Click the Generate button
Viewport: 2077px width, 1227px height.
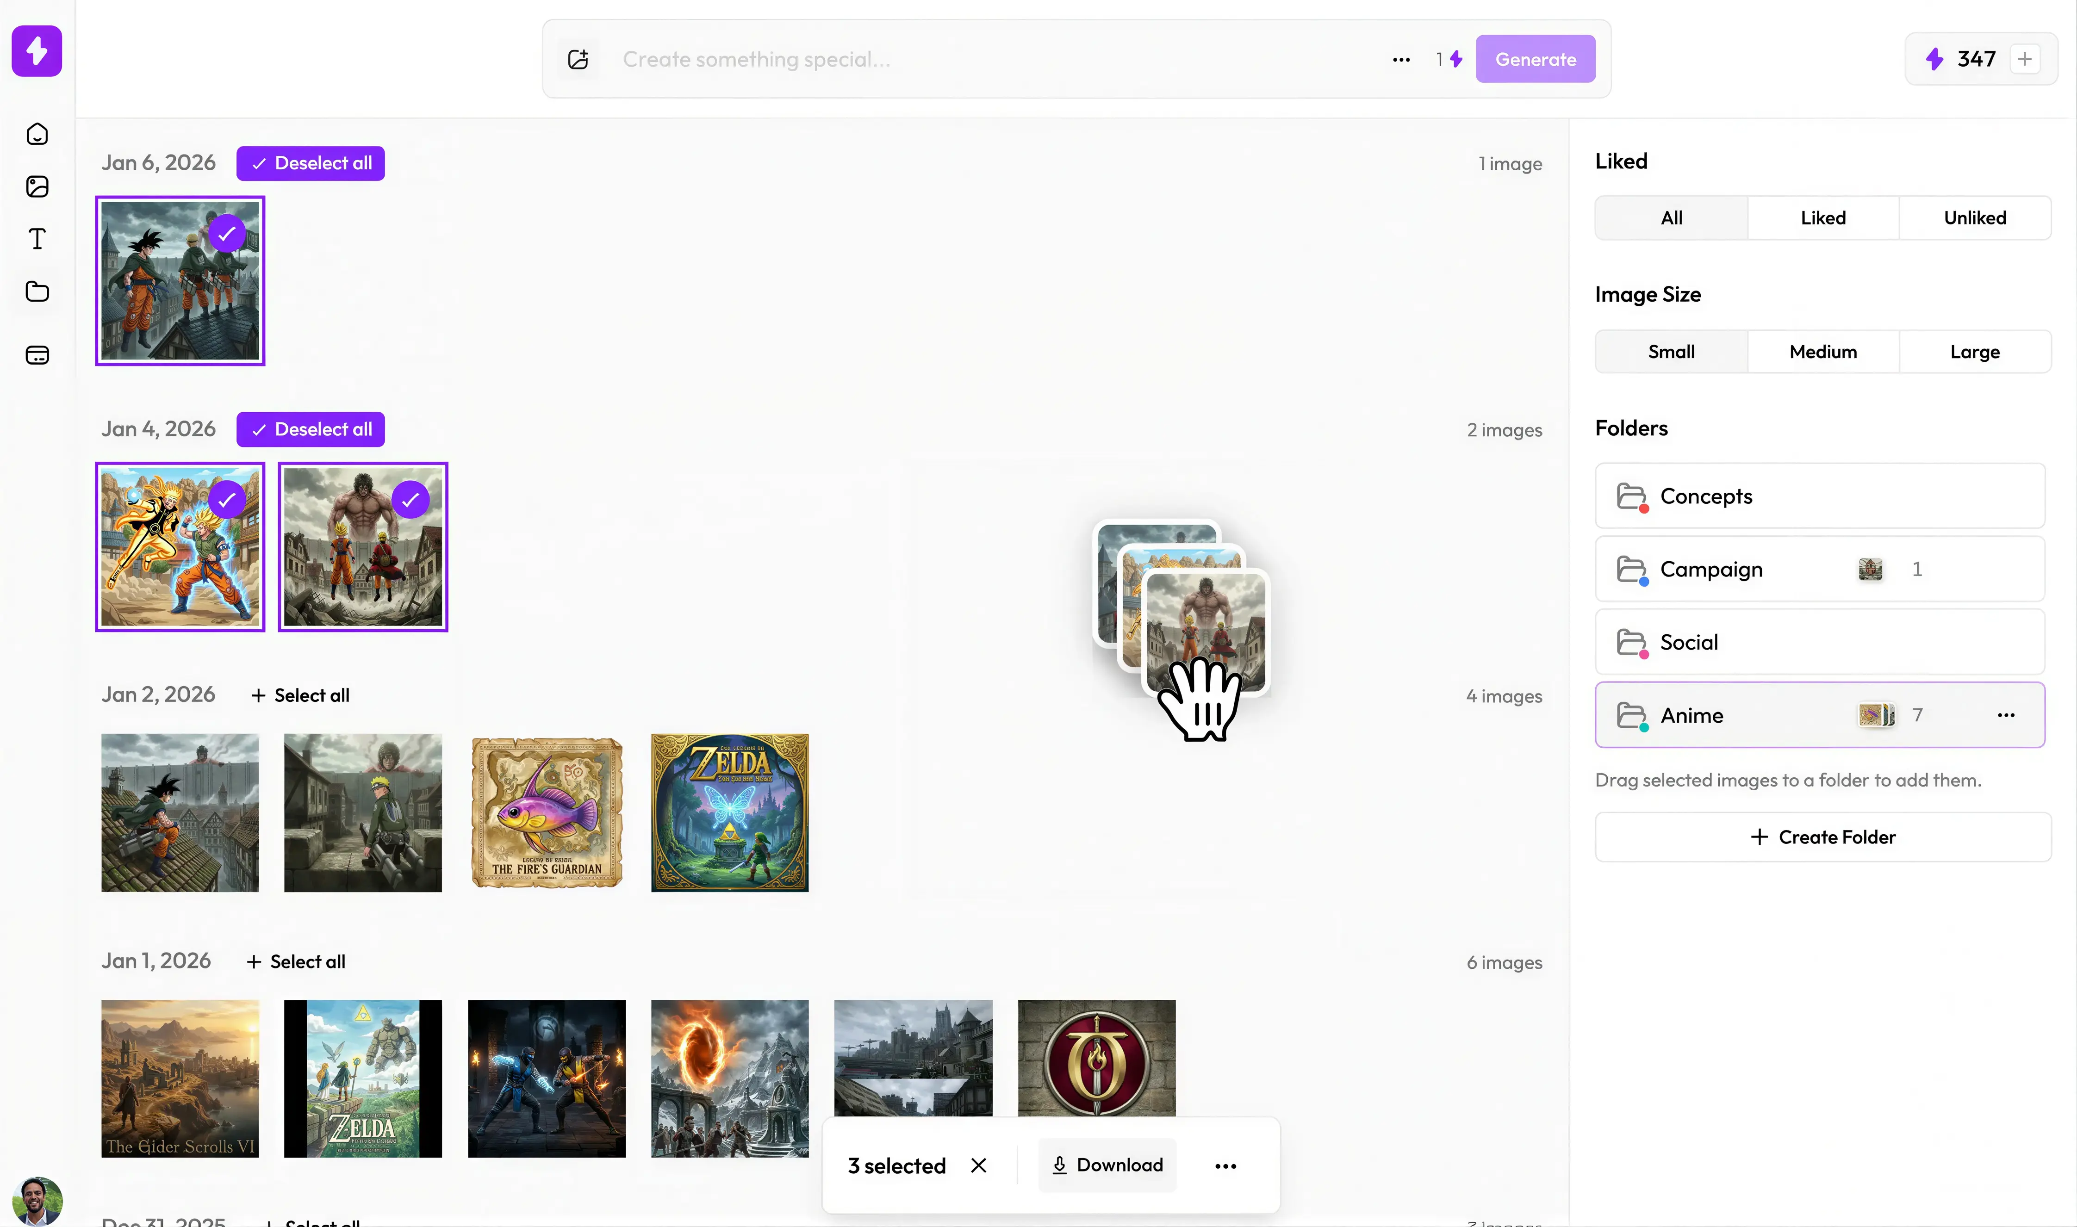coord(1536,58)
